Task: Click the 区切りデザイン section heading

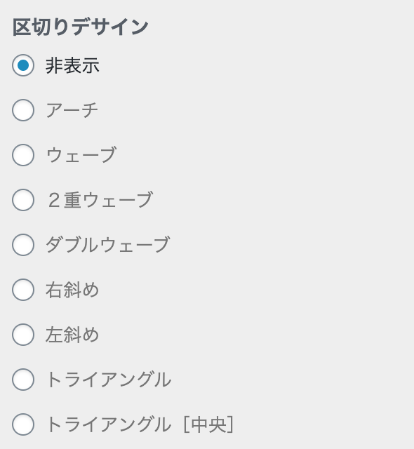Action: point(81,27)
